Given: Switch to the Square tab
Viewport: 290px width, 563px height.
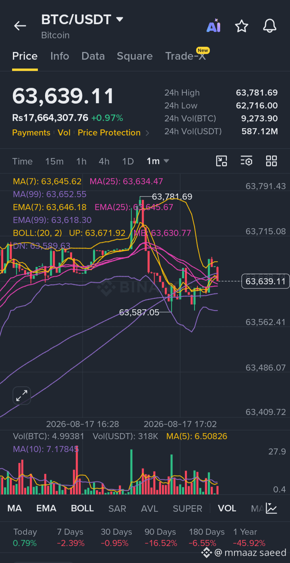Looking at the screenshot, I should (135, 56).
